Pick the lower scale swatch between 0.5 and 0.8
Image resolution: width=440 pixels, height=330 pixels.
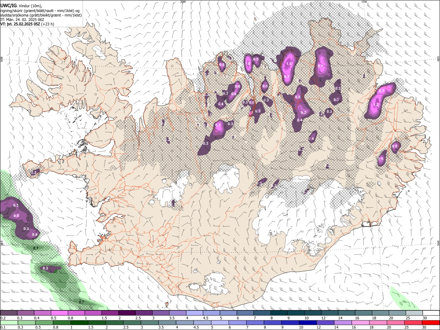click(44, 322)
